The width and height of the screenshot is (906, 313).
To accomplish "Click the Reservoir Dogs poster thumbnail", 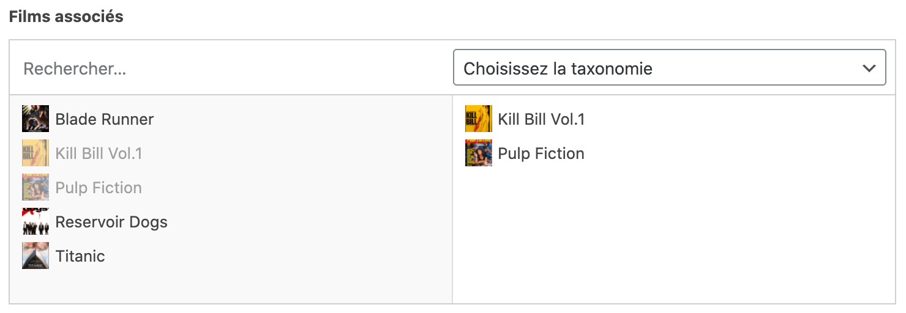I will tap(36, 221).
